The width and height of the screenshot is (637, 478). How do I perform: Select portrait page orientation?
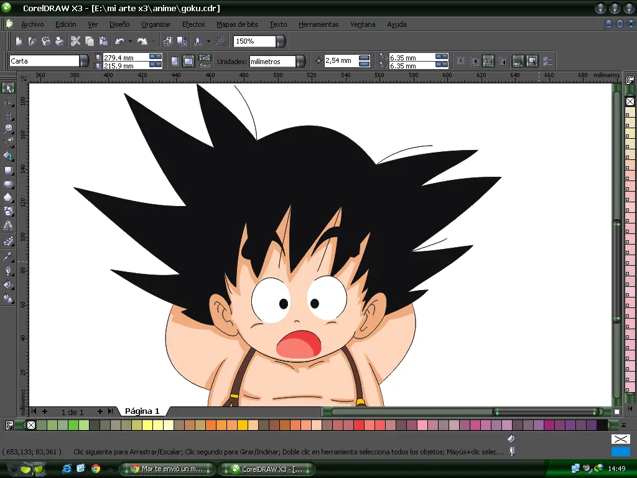click(x=175, y=62)
